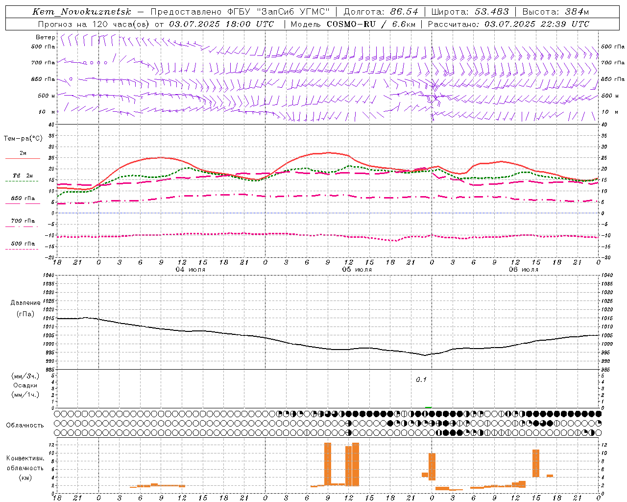This screenshot has height=502, width=627.
Task: Click the (мм/3ч.) precipitation unit label
Action: click(25, 376)
